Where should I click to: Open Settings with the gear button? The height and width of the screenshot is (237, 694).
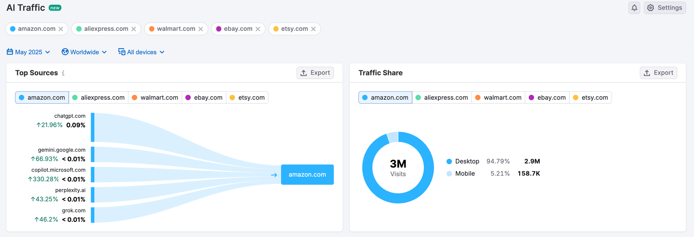point(665,8)
